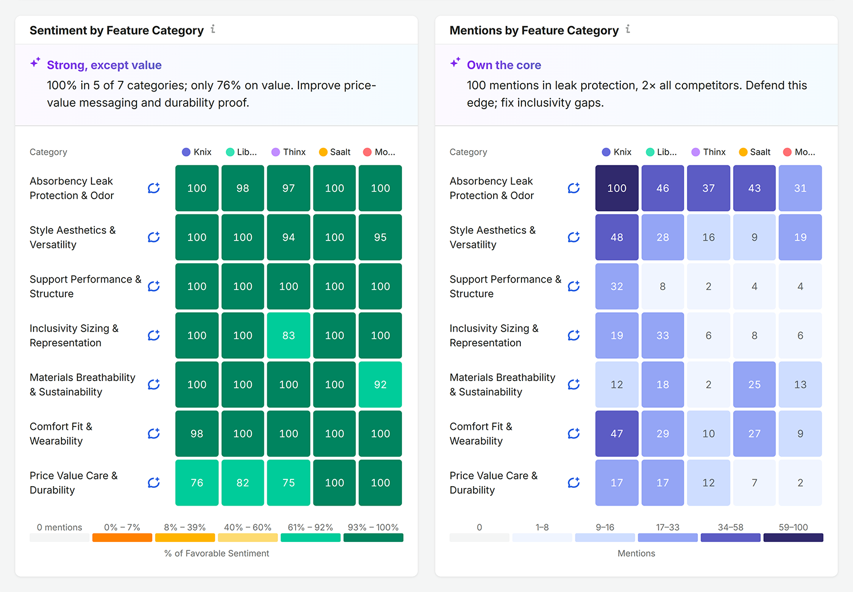Viewport: 853px width, 592px height.
Task: Click AI refresh icon for Absorbency row in Mentions
Action: pos(574,188)
